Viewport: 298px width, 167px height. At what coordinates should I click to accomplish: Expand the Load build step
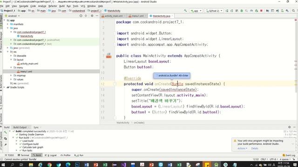pyautogui.click(x=17, y=141)
